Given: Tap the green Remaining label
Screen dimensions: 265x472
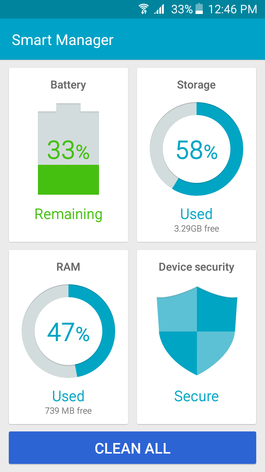Looking at the screenshot, I should [68, 214].
